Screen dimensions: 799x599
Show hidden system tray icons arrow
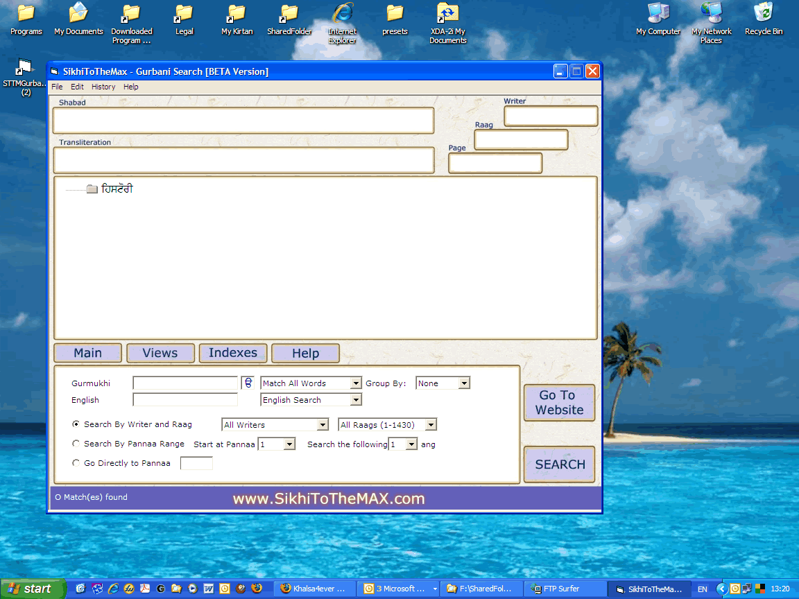721,589
